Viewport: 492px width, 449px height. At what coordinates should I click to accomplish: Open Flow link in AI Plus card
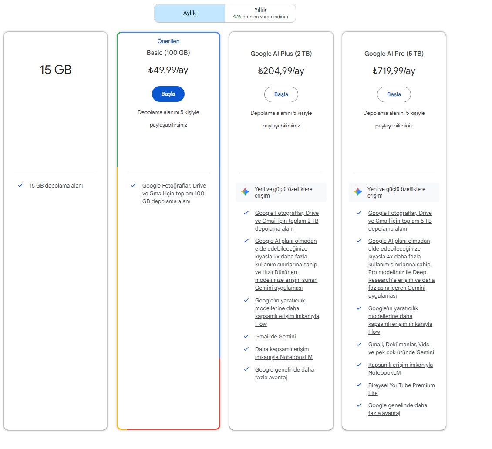point(287,312)
